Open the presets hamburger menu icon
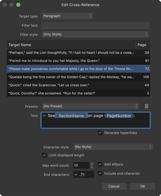Image resolution: width=161 pixels, height=196 pixels. 146,106
